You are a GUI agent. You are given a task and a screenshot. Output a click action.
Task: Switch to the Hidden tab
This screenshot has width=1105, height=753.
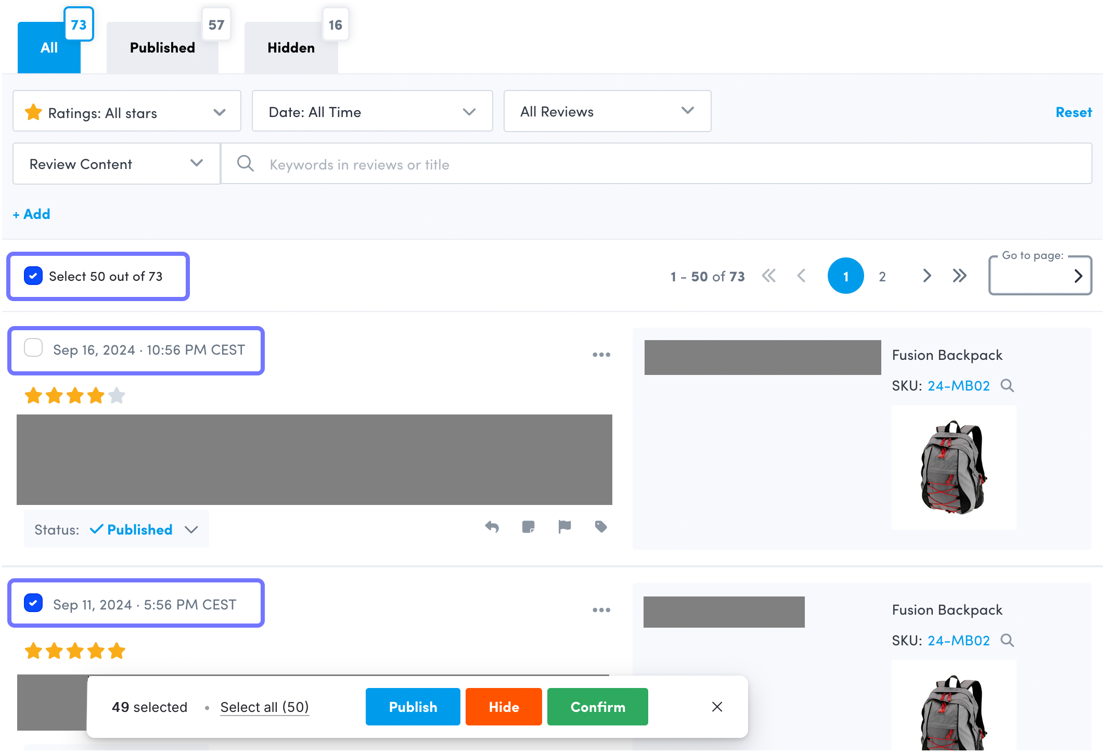point(291,48)
